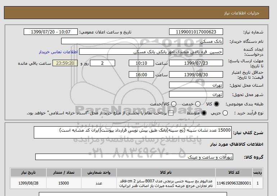Image resolution: width=277 pixels, height=196 pixels.
Task: Click the شرح کلی نیاز description box
Action: point(133,132)
